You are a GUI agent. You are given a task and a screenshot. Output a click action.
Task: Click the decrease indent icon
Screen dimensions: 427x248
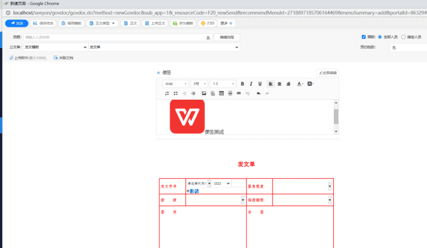coord(184,94)
